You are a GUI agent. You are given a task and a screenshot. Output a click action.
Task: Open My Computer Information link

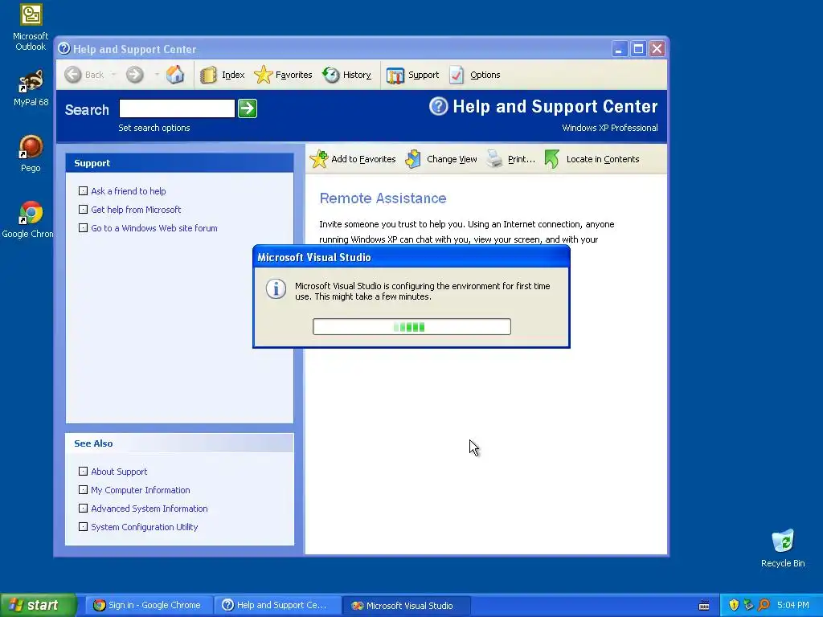[141, 489]
